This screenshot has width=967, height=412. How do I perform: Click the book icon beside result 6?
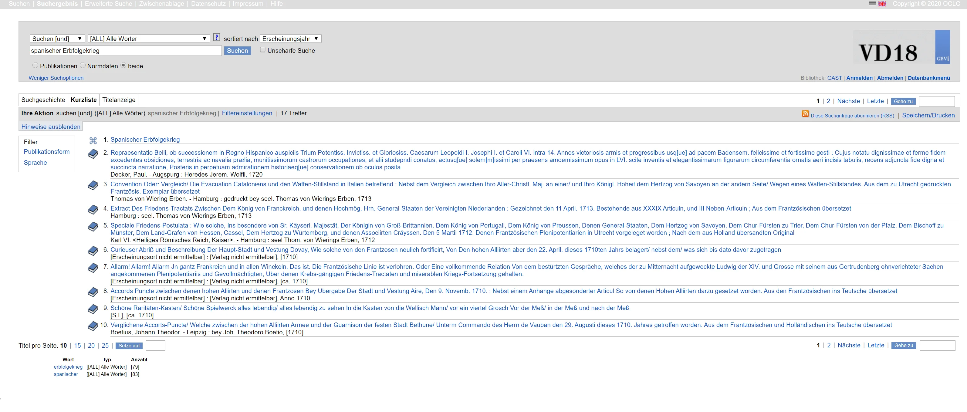(x=93, y=251)
